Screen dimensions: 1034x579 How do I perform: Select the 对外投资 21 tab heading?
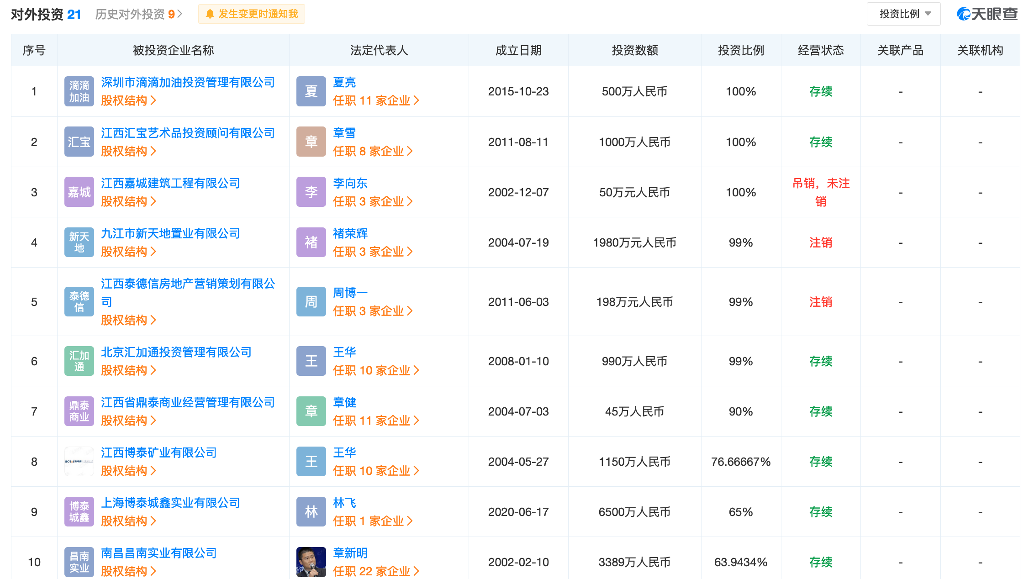pyautogui.click(x=46, y=15)
